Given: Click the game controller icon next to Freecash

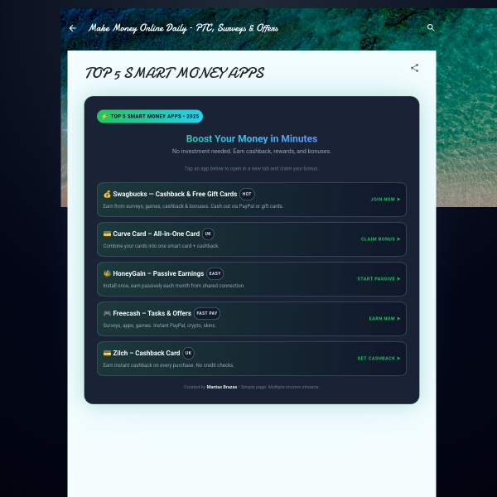Looking at the screenshot, I should tap(107, 313).
